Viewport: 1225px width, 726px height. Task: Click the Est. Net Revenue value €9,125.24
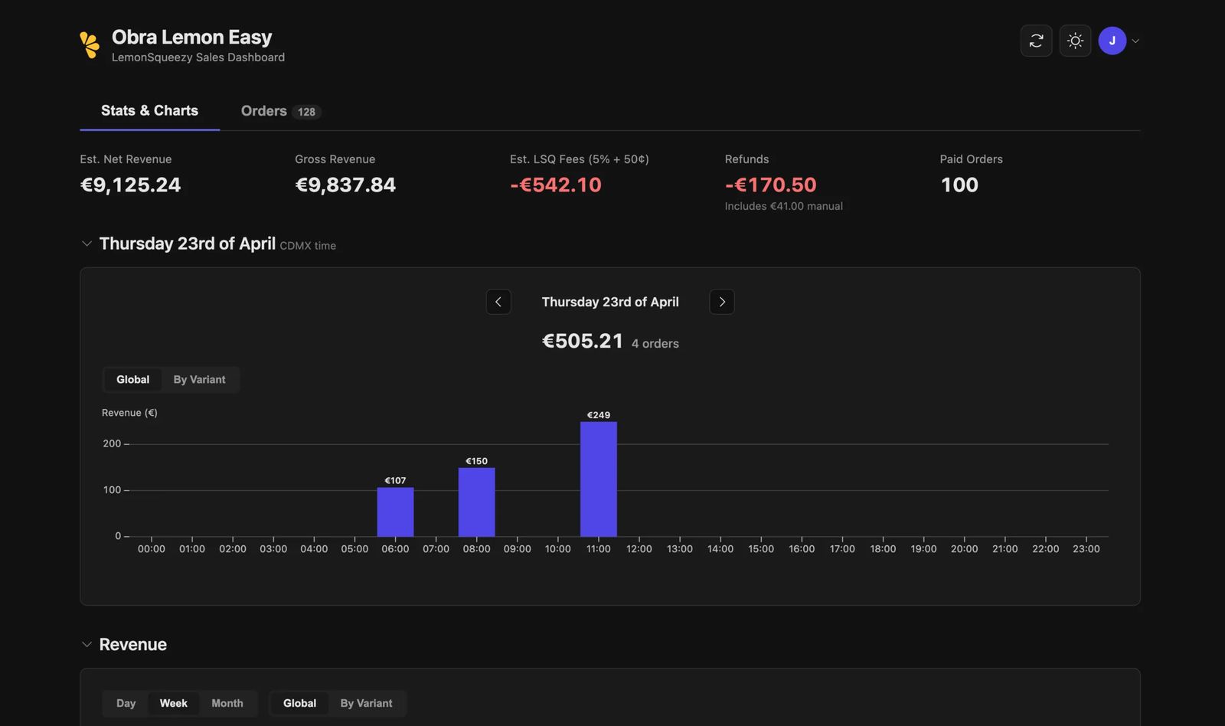[x=130, y=185]
